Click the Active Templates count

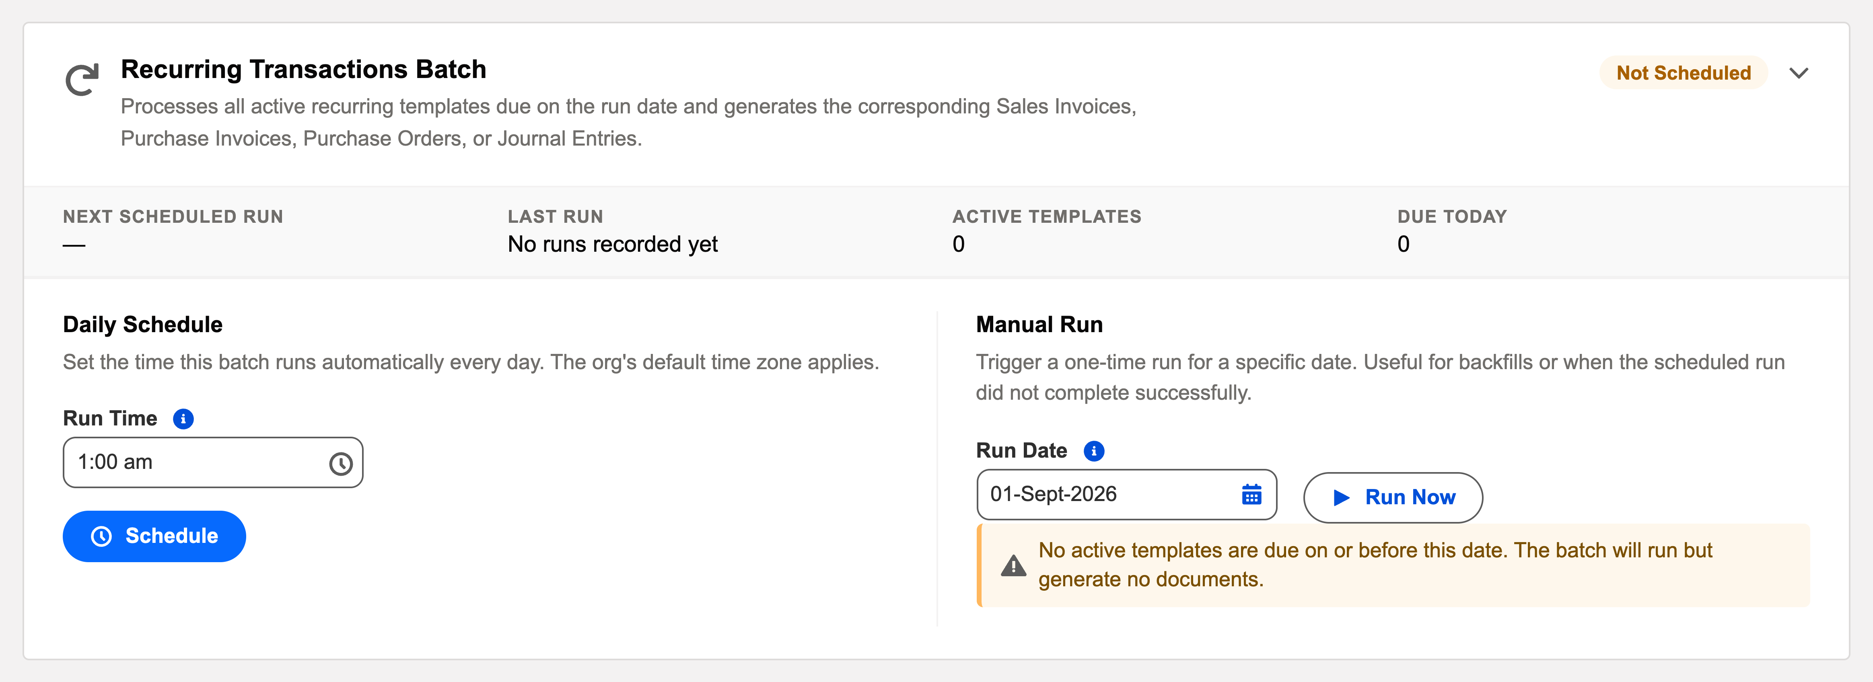coord(958,244)
